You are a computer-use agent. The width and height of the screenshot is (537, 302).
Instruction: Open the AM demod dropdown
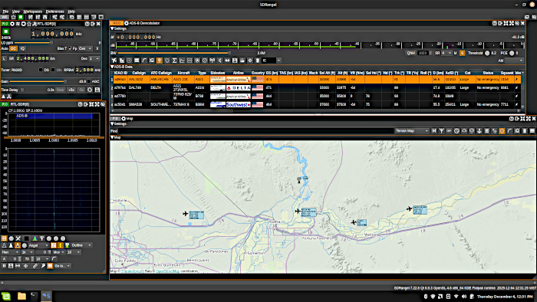pos(515,61)
